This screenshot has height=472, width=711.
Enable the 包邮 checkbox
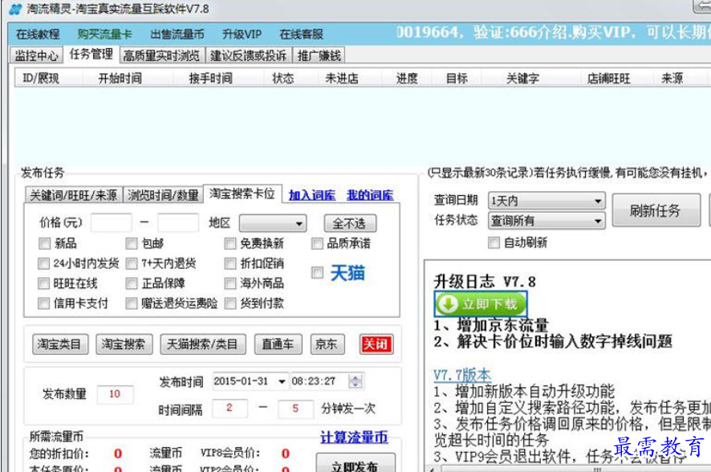point(132,244)
